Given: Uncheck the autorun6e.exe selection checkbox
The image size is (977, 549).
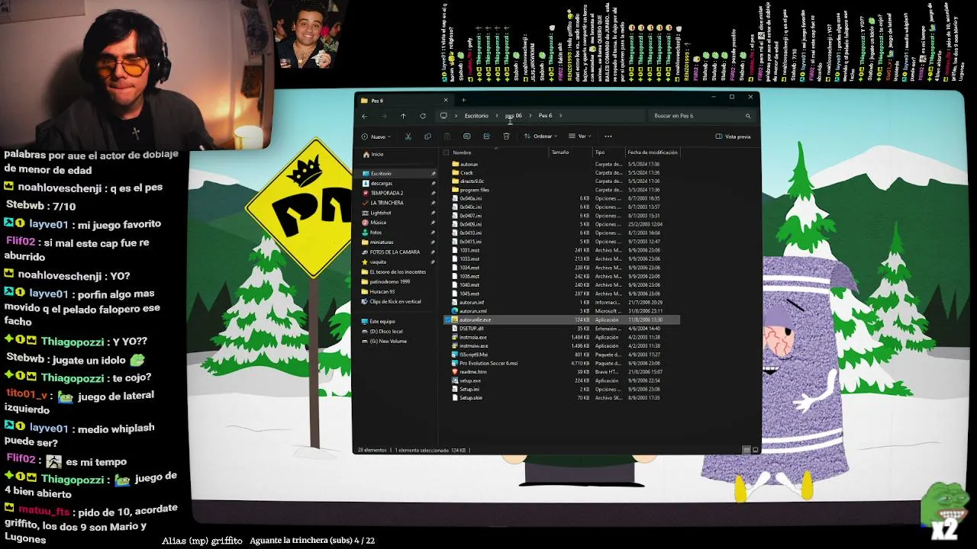Looking at the screenshot, I should pos(447,319).
